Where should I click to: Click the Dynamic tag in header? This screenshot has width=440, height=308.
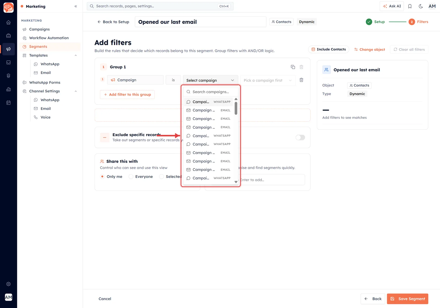point(307,22)
